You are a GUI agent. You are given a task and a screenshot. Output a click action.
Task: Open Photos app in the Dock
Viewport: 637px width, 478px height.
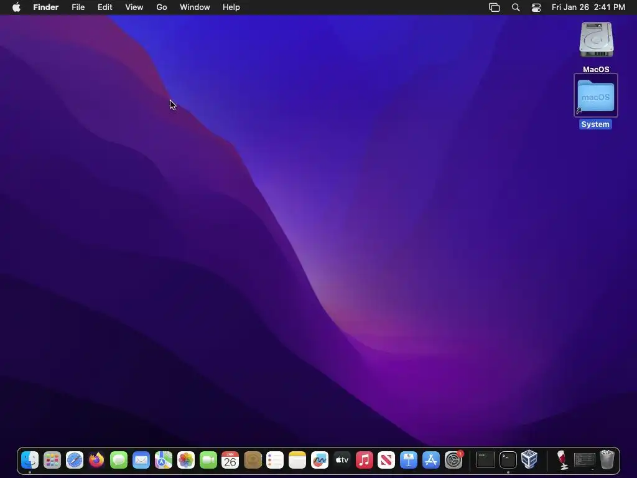click(x=185, y=460)
